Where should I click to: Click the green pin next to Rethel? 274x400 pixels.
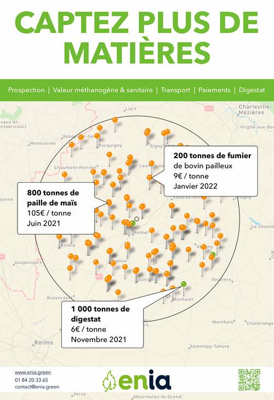point(133,223)
